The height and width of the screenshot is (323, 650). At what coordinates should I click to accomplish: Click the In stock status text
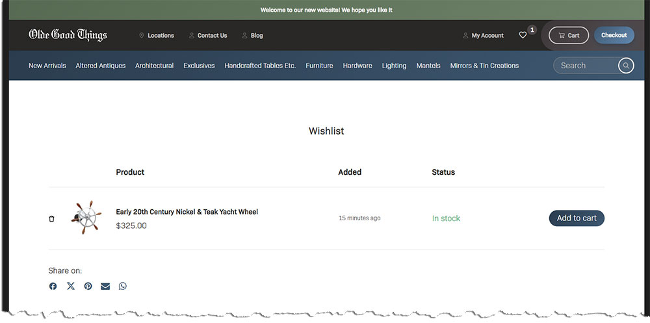point(446,218)
